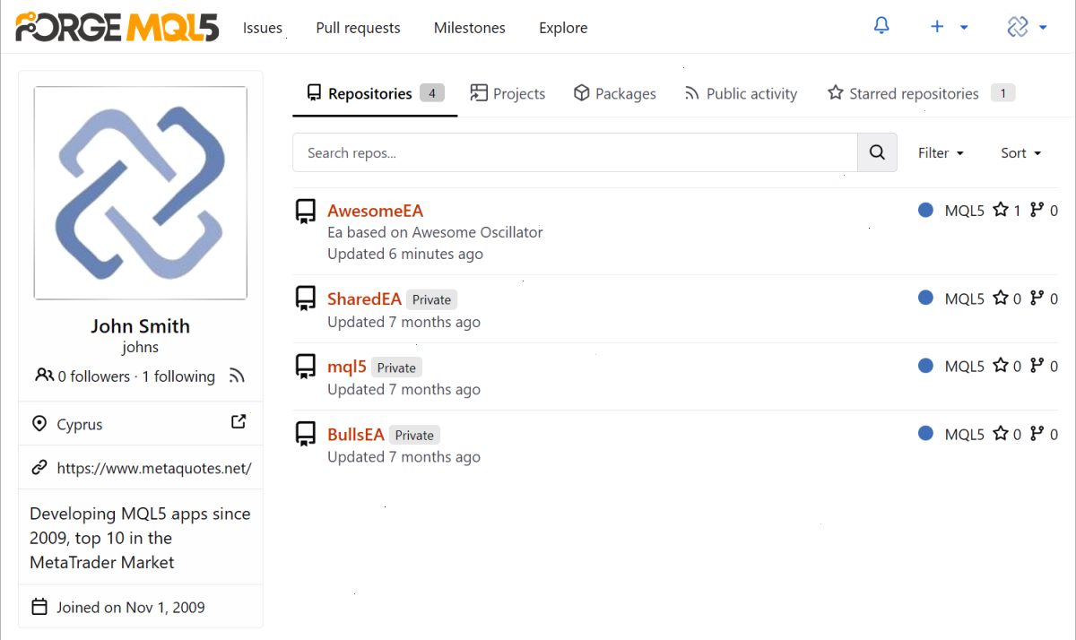
Task: Open the mql5 repository link
Action: pyautogui.click(x=347, y=367)
